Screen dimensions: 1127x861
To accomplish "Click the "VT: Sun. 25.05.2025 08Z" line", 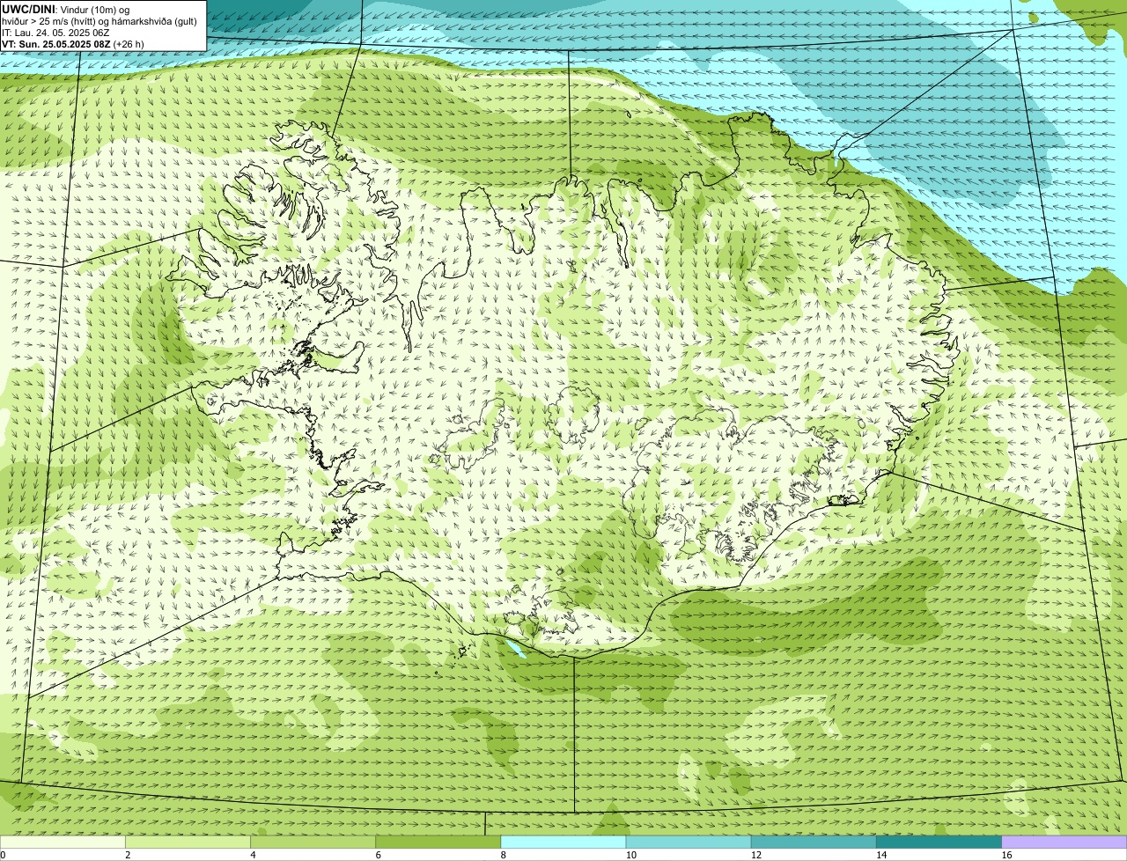I will point(73,44).
